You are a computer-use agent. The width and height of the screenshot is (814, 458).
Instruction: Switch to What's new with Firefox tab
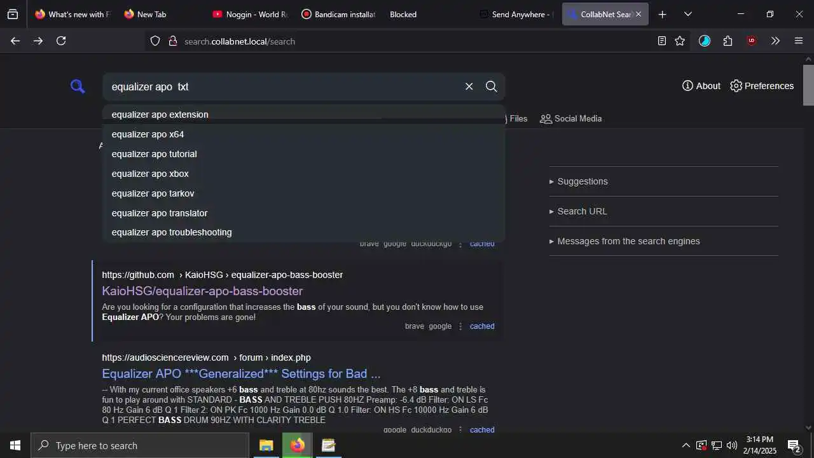(72, 14)
